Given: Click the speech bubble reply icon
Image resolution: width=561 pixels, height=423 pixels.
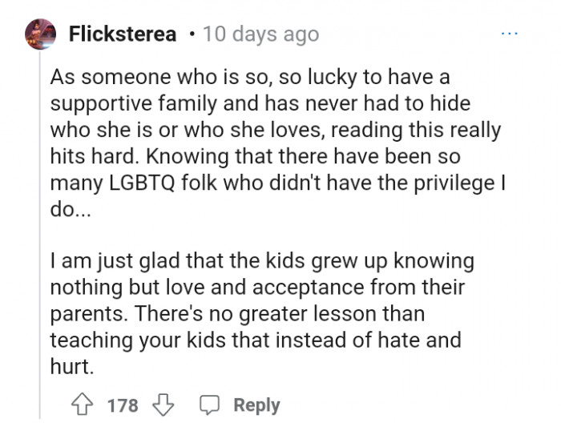Looking at the screenshot, I should tap(211, 405).
